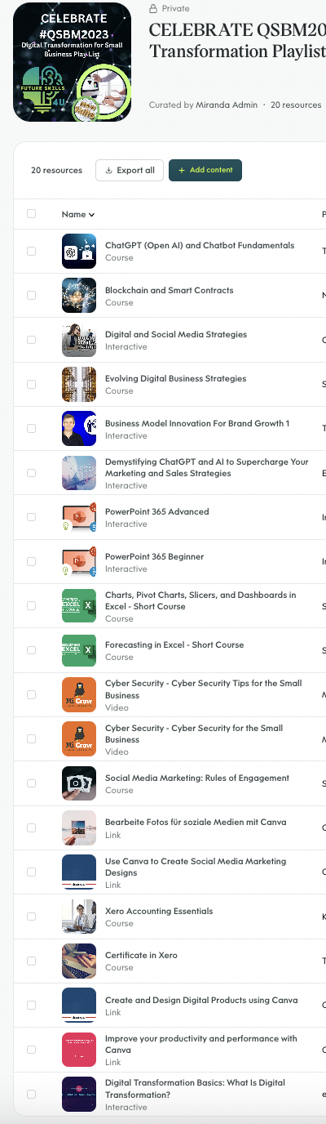Open the Cyber Security Tips video icon
This screenshot has width=326, height=1124.
[x=79, y=694]
